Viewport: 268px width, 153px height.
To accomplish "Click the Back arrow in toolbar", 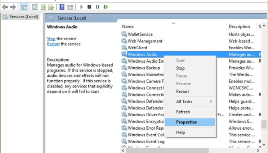I will click(x=5, y=7).
